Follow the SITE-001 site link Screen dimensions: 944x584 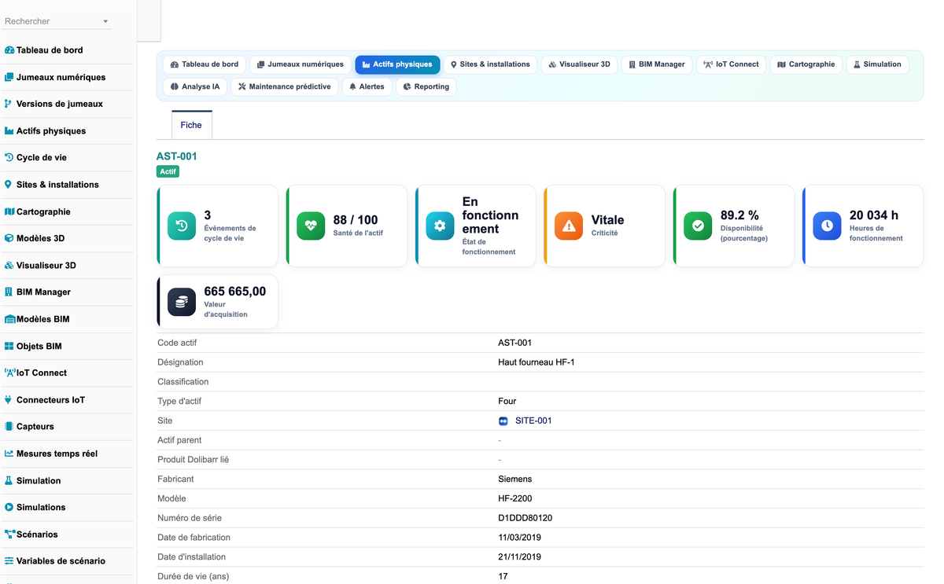pyautogui.click(x=533, y=421)
